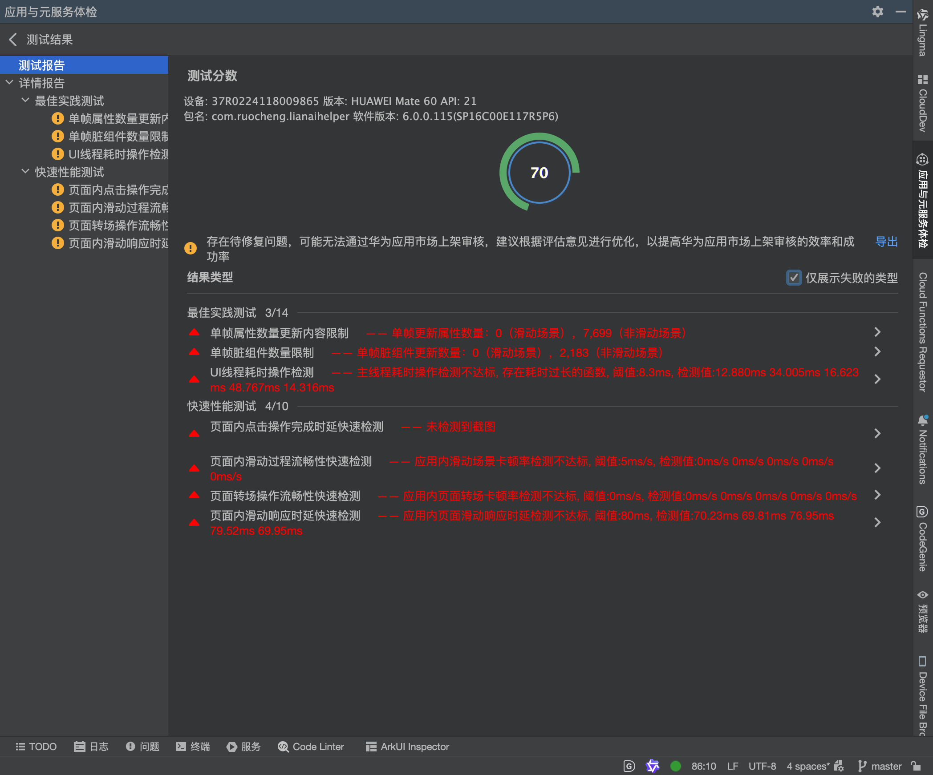Expand details of 单帧属性数量更新内容限制 result
This screenshot has width=933, height=775.
coord(877,332)
